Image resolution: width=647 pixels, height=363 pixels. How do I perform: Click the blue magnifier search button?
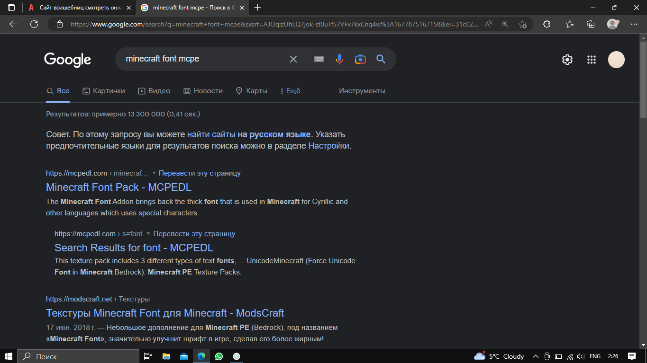(x=381, y=59)
